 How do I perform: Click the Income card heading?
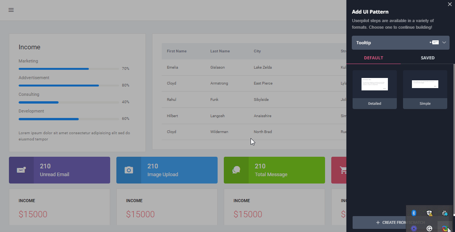tap(29, 47)
